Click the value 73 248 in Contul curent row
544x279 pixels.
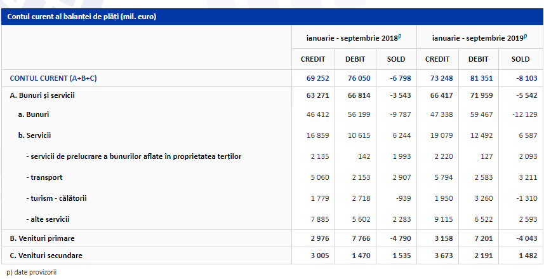coord(441,78)
